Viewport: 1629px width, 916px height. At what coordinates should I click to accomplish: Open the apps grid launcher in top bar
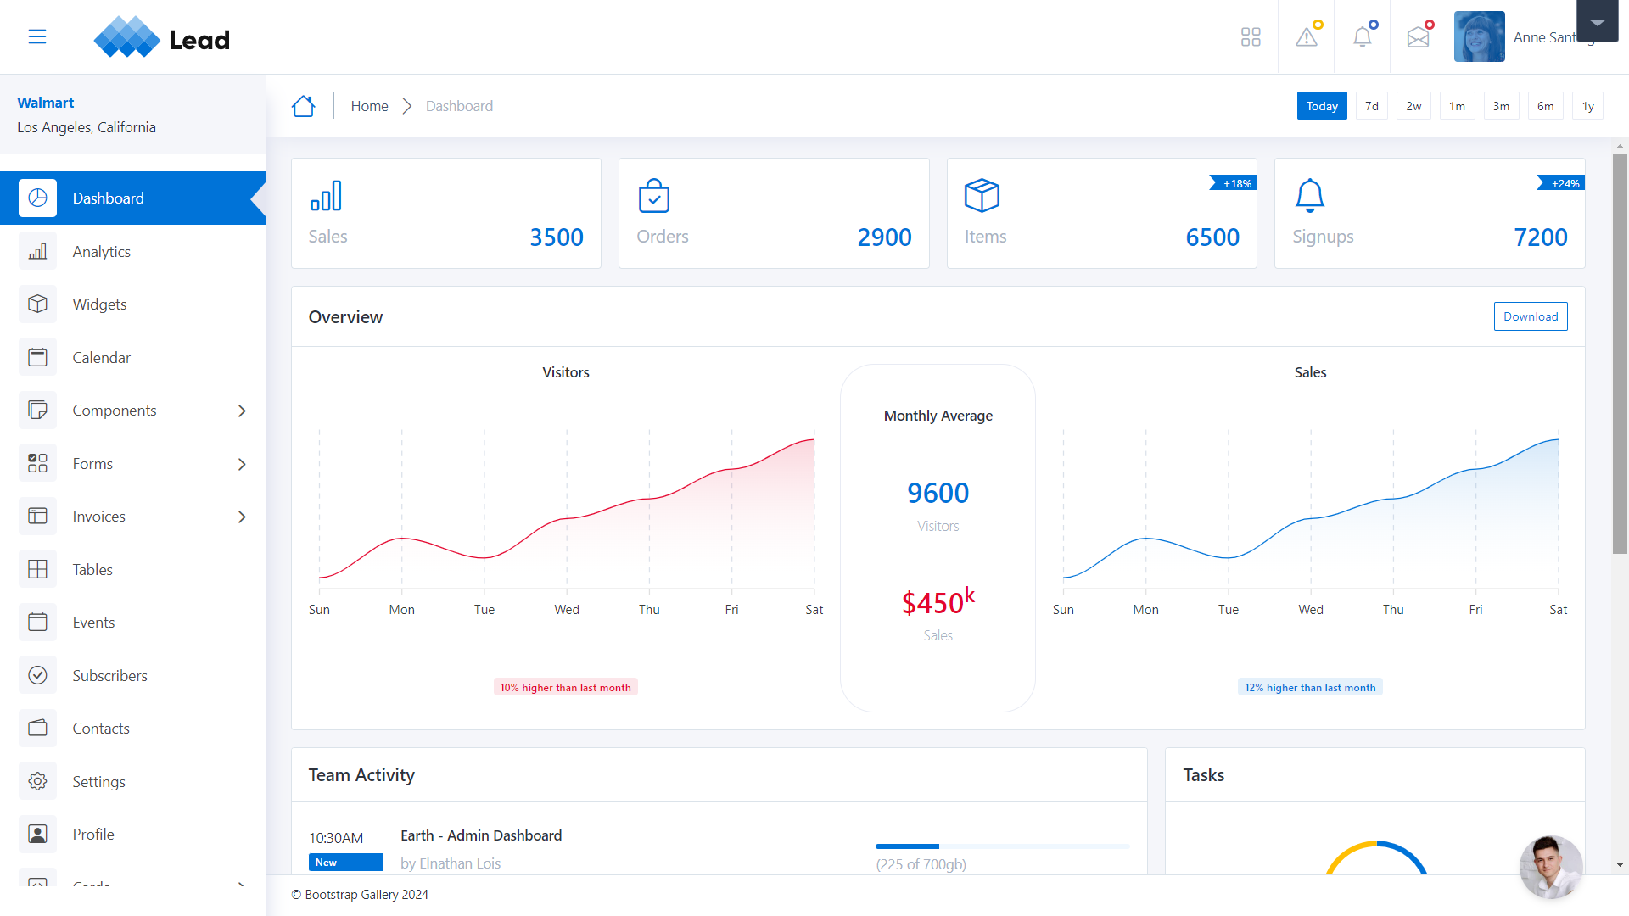coord(1251,36)
